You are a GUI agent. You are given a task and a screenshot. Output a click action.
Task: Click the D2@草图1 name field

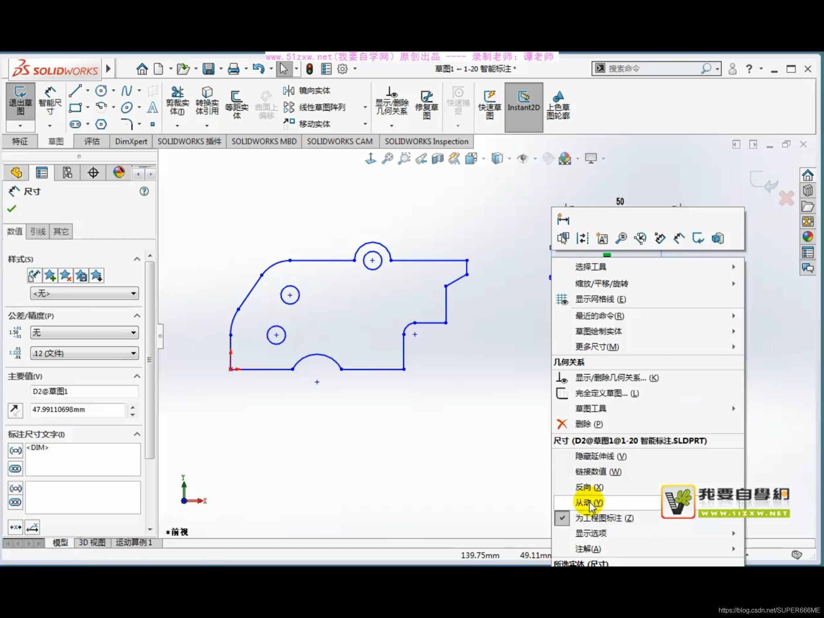point(84,391)
